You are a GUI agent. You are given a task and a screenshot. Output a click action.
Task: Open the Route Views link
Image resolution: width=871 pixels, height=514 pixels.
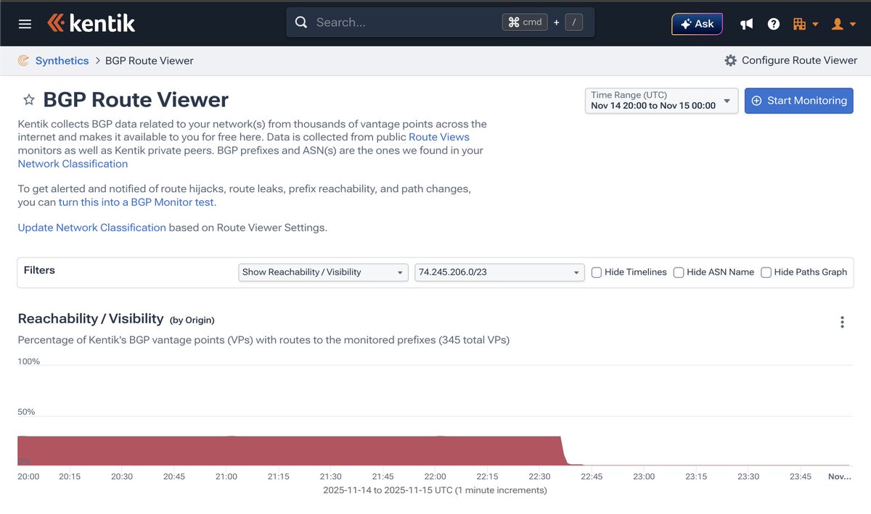(x=439, y=137)
